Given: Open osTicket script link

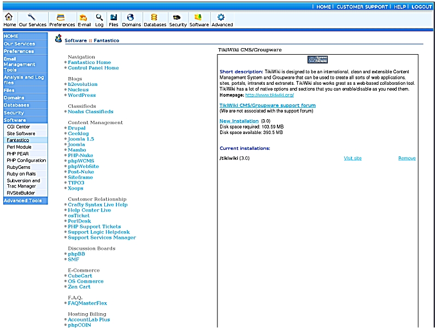Looking at the screenshot, I should pyautogui.click(x=79, y=215).
